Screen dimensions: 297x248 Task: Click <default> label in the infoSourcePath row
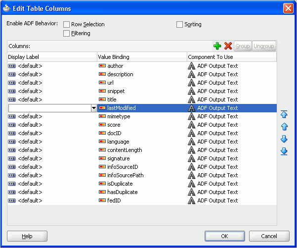[x=30, y=175]
